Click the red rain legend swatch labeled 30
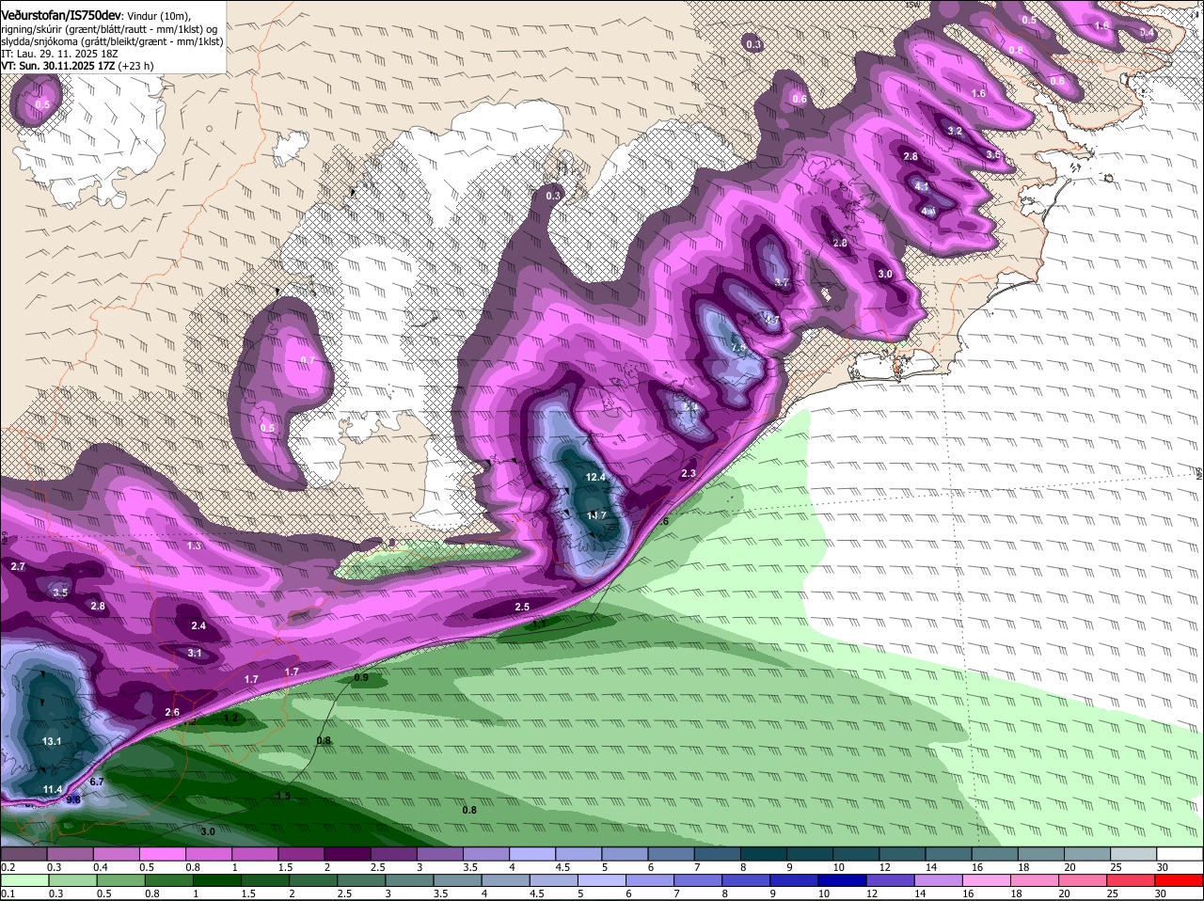This screenshot has height=901, width=1204. pyautogui.click(x=1180, y=880)
